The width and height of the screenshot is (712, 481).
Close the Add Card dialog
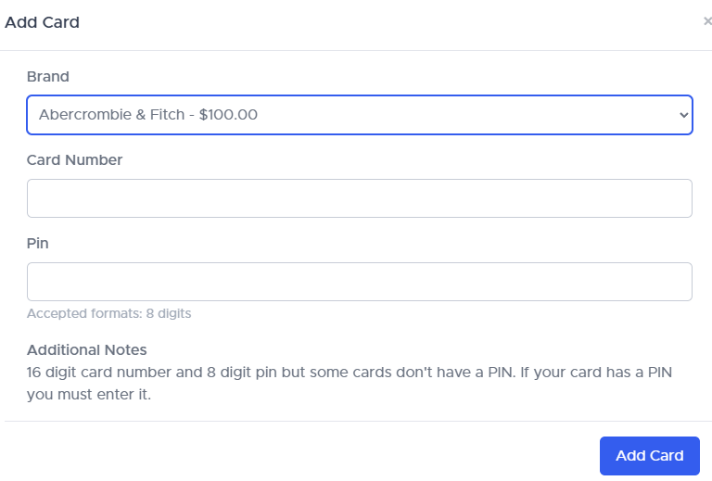[707, 21]
